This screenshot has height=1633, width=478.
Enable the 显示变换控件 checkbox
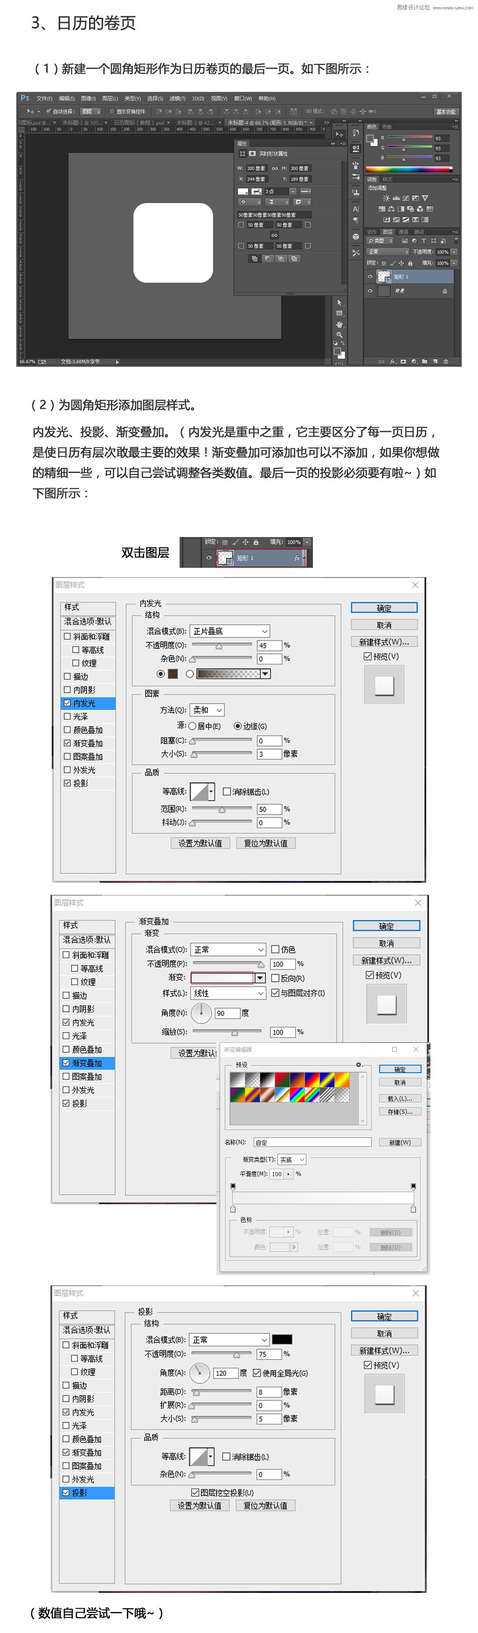click(112, 111)
